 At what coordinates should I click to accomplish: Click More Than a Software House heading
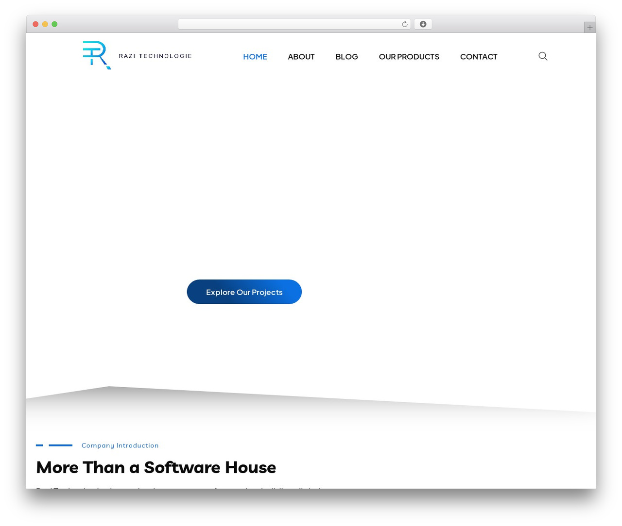pos(156,467)
